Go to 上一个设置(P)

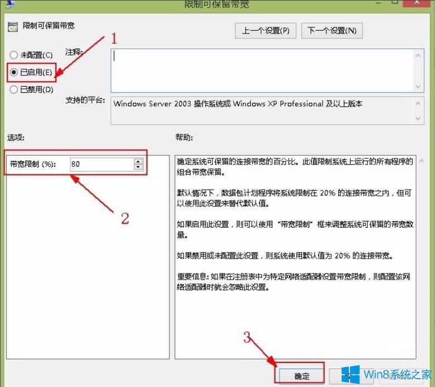click(x=265, y=31)
